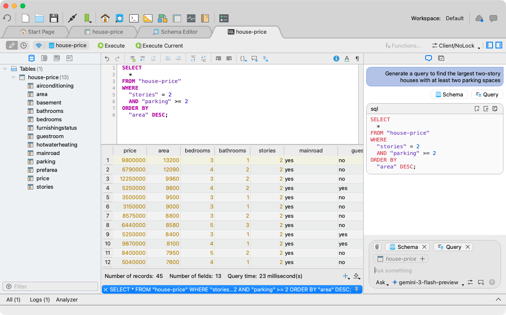Collapse the house-price table node
The image size is (506, 315).
(x=13, y=77)
